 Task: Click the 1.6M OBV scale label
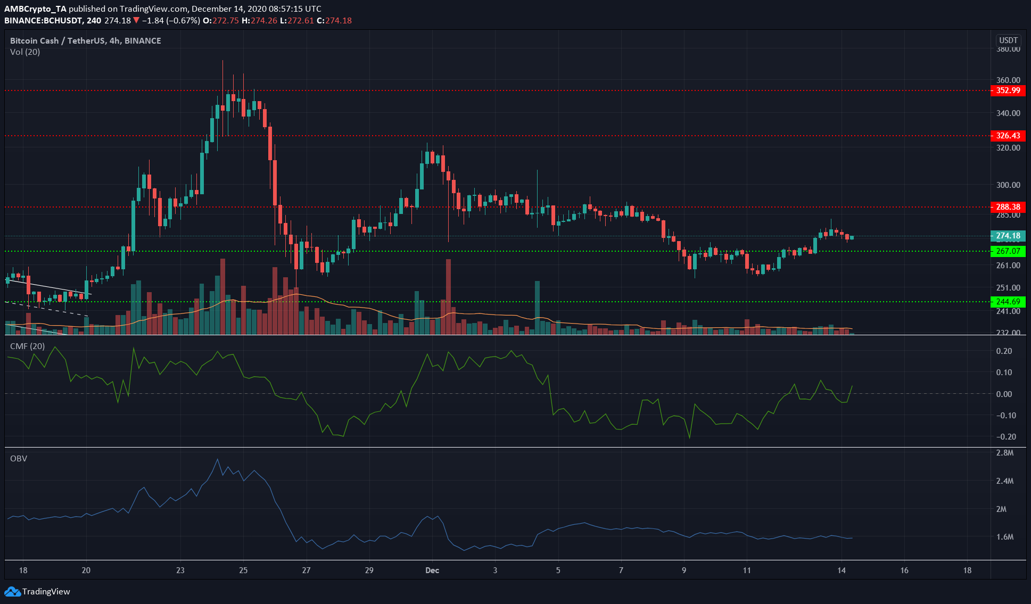click(1005, 537)
